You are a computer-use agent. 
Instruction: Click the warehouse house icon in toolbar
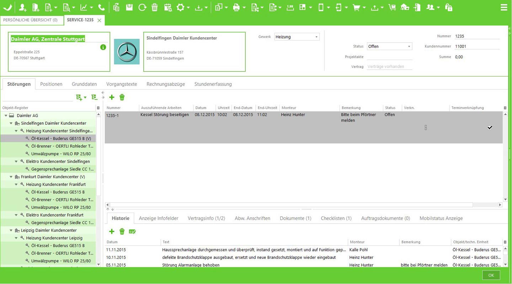click(x=405, y=7)
